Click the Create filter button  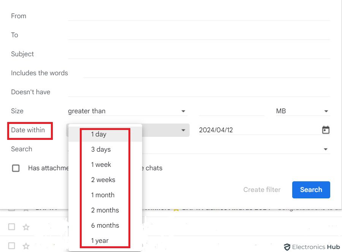pos(262,190)
